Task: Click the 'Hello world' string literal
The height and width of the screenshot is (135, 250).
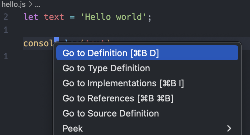Action: pyautogui.click(x=114, y=17)
